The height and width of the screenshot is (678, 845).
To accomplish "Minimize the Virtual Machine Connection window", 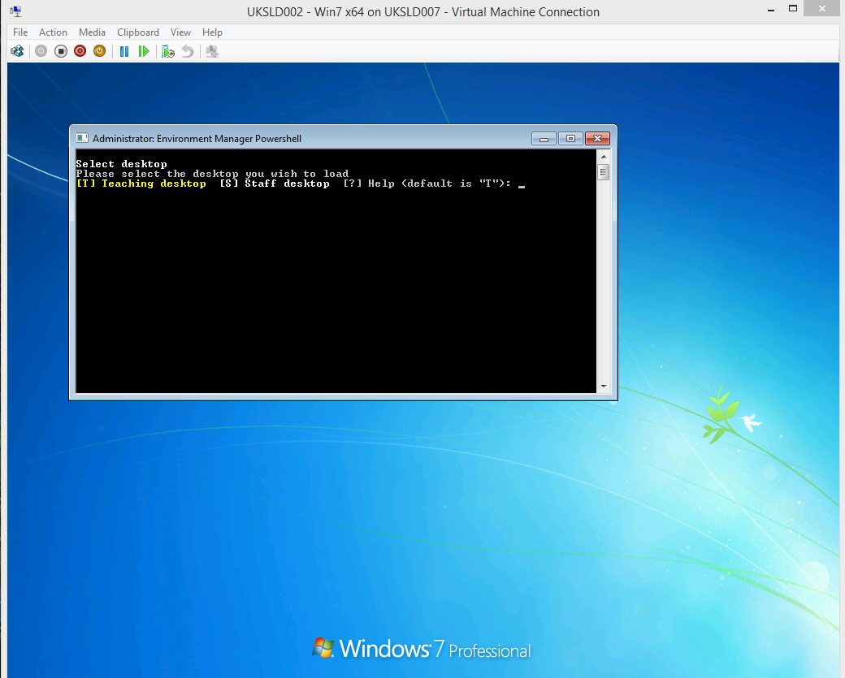I will (x=771, y=9).
